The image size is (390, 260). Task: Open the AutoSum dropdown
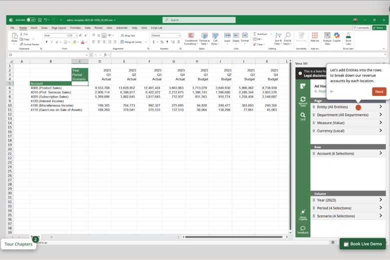click(271, 34)
